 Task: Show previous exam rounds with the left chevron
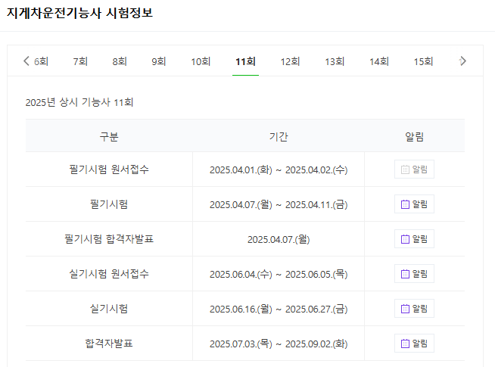pyautogui.click(x=26, y=61)
